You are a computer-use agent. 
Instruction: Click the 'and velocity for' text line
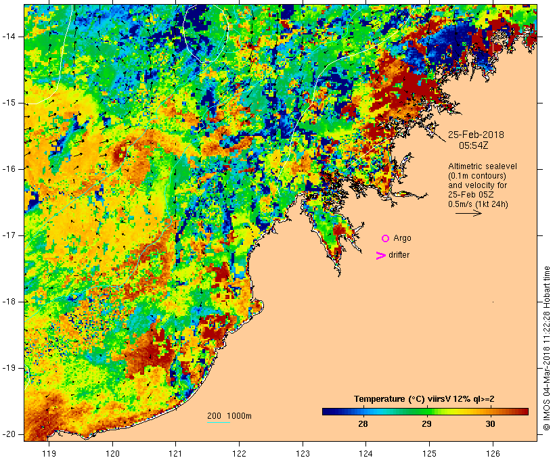(477, 185)
